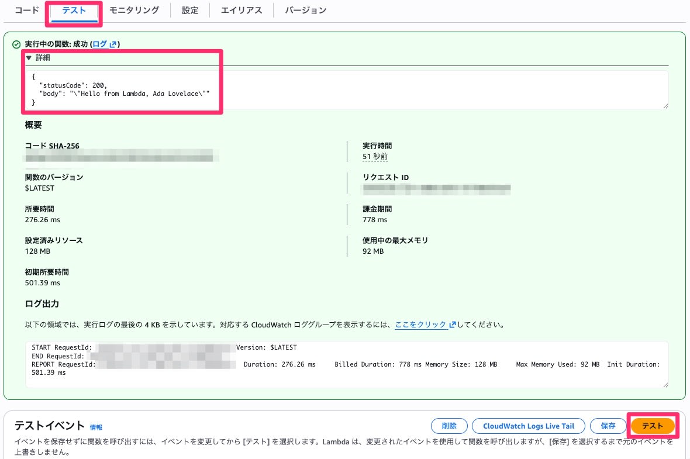Image resolution: width=690 pixels, height=459 pixels.
Task: Click the external-link icon next to ログ
Action: click(113, 43)
